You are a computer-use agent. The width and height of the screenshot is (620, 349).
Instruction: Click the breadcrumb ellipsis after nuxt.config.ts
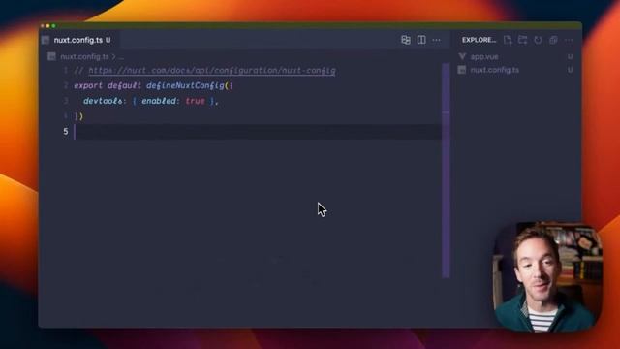(x=121, y=57)
